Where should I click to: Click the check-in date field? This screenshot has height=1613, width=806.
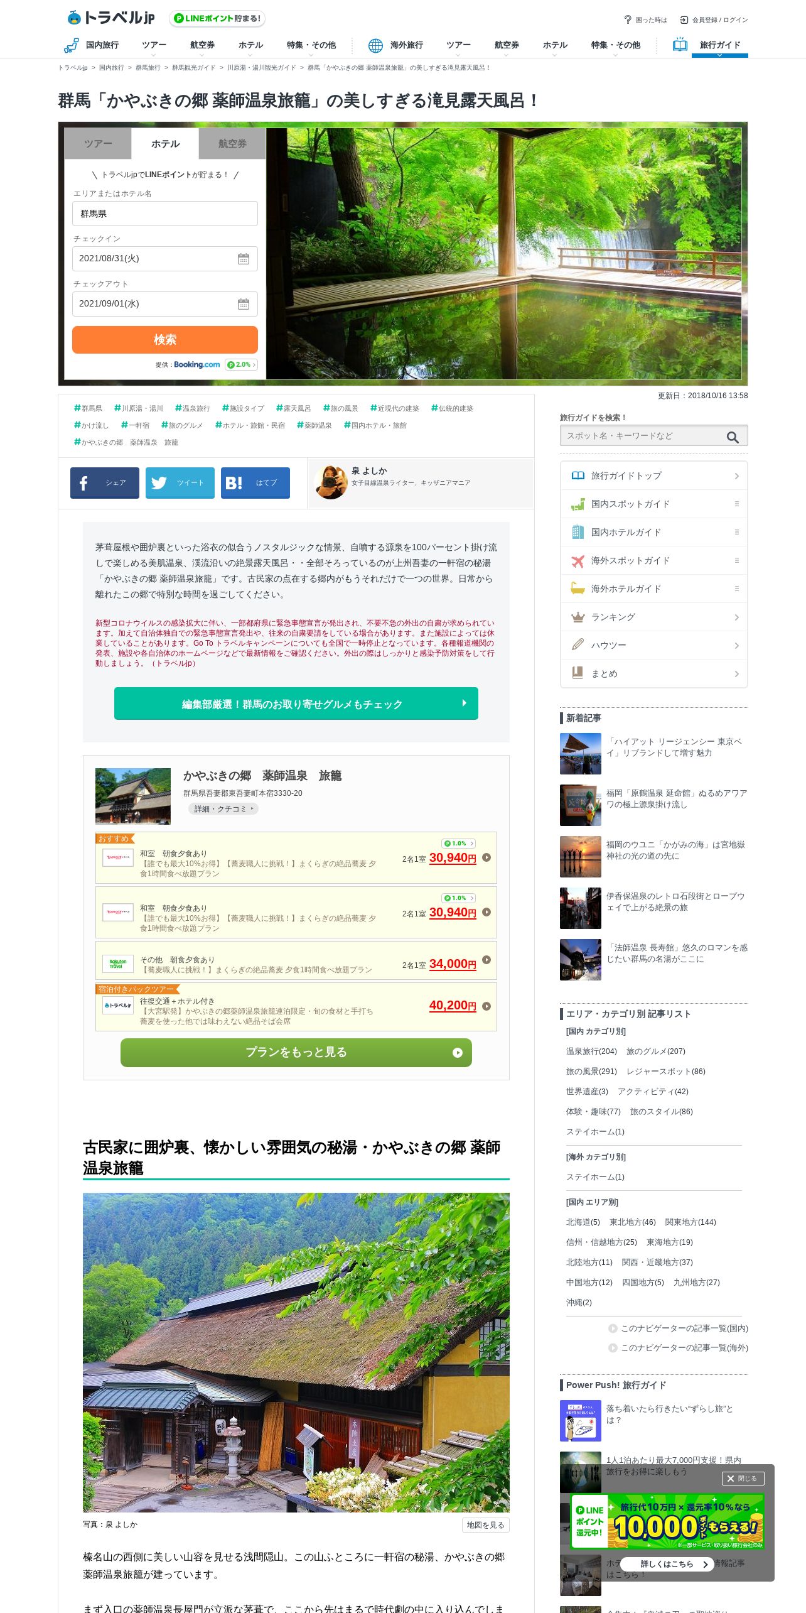coord(165,259)
